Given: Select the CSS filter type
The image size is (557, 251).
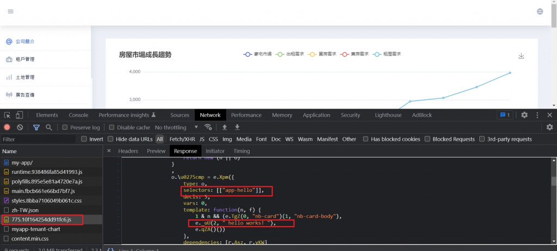Looking at the screenshot, I should click(x=213, y=139).
